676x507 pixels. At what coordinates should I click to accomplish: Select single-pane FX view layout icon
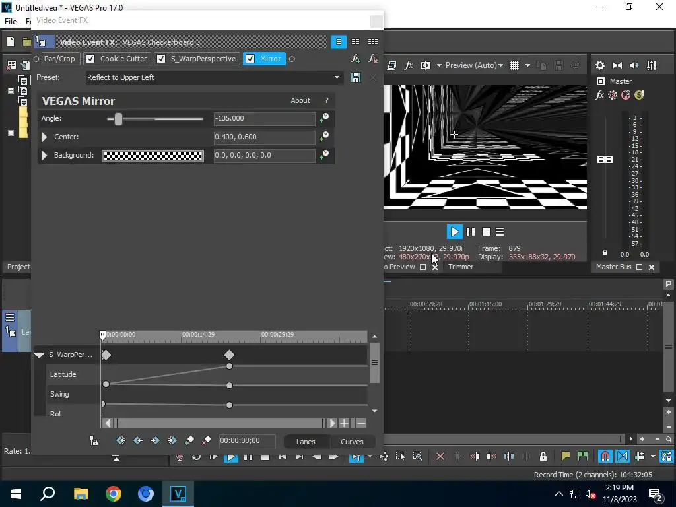pos(339,42)
